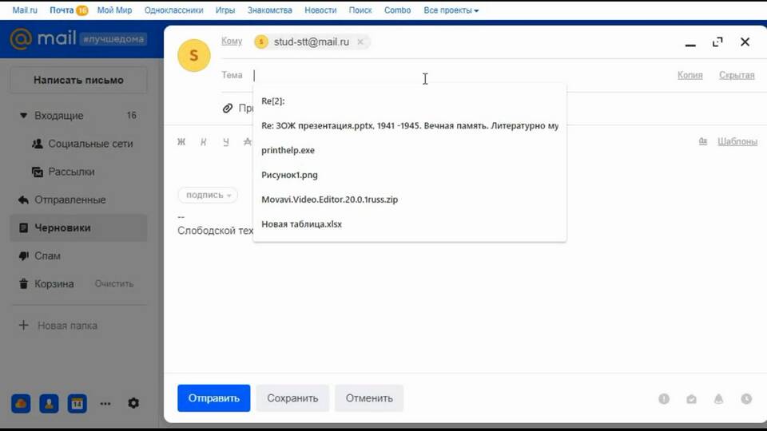Click the Сохранить draft button

[x=292, y=398]
